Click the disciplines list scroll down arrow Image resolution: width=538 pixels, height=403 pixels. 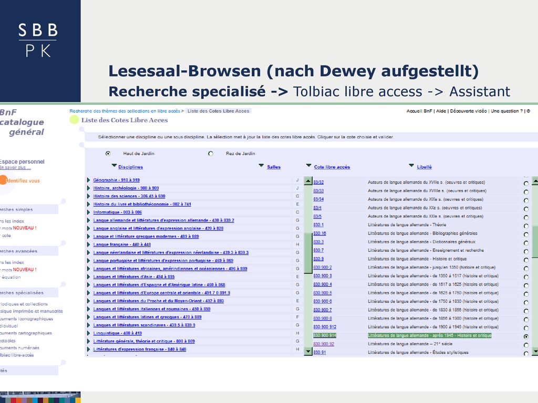click(x=308, y=352)
